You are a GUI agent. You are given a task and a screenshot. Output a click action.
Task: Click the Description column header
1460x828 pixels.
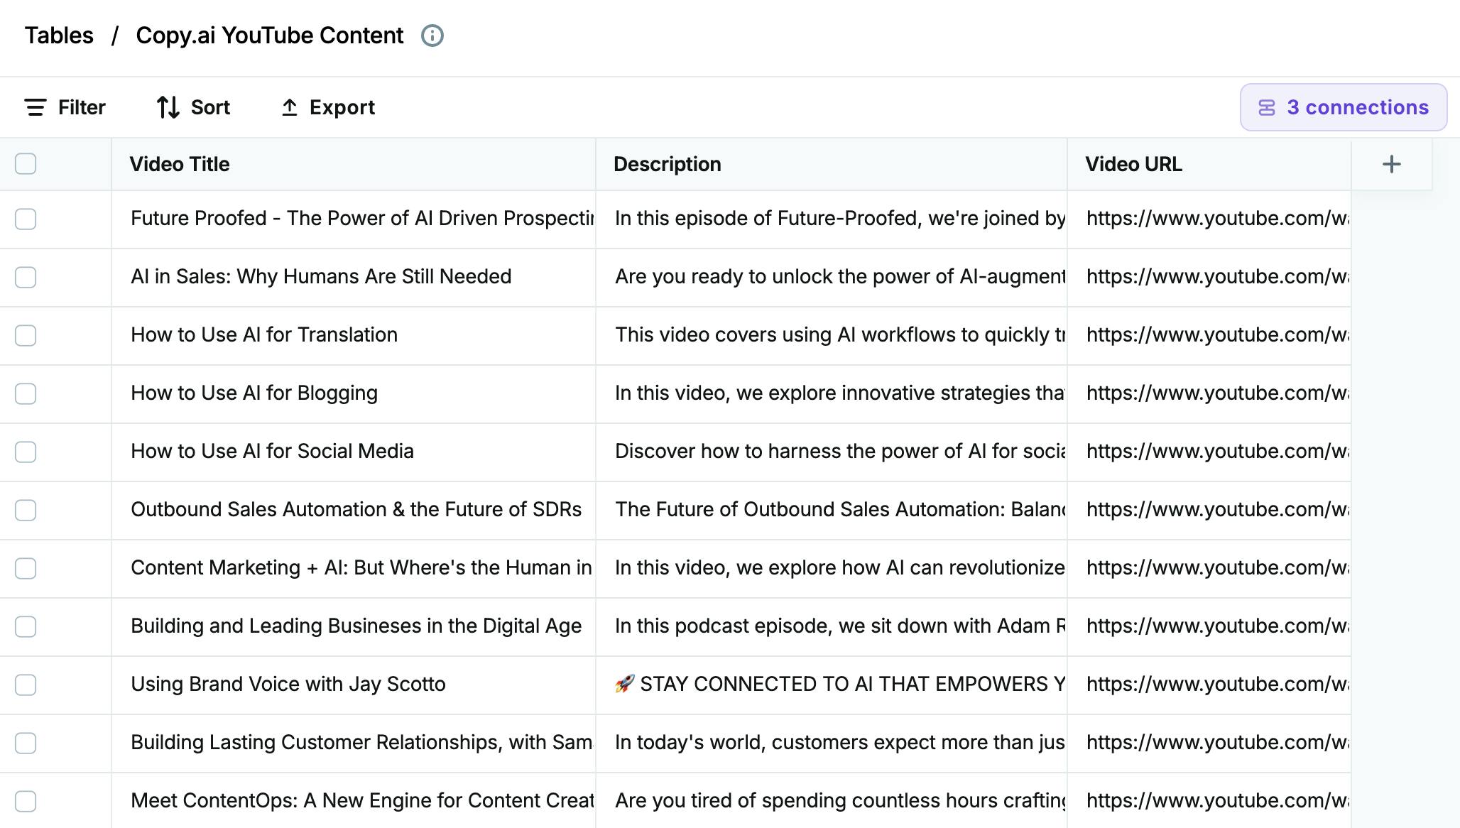(x=667, y=164)
